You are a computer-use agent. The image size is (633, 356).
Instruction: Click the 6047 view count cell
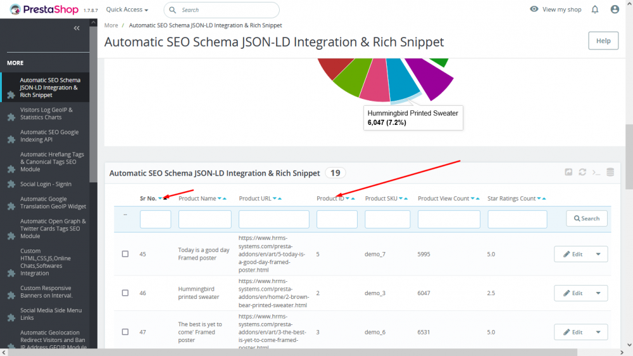click(x=423, y=293)
